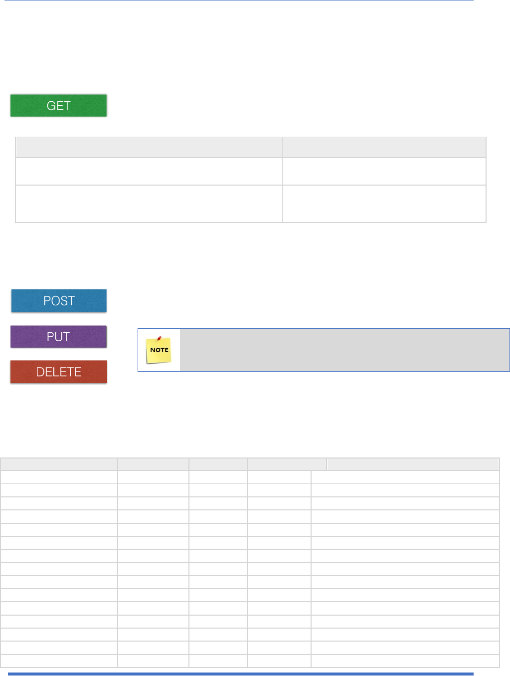
Task: Click the gray note text box
Action: pos(344,350)
